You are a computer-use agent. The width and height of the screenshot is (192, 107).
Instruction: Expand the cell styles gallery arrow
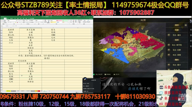click(69, 23)
